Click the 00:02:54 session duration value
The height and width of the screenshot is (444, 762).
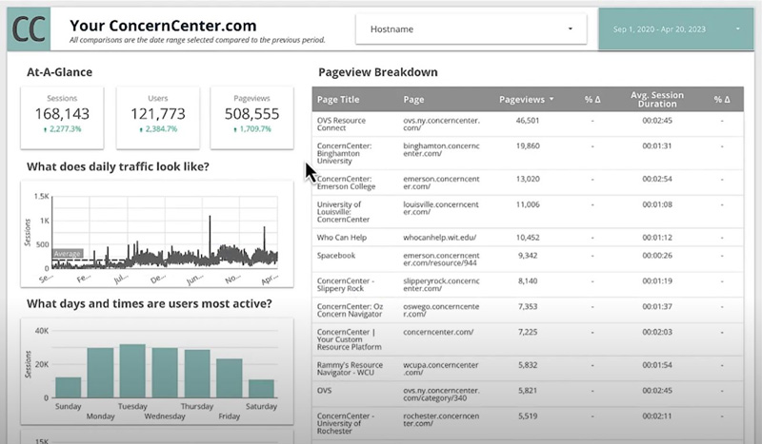pyautogui.click(x=657, y=179)
